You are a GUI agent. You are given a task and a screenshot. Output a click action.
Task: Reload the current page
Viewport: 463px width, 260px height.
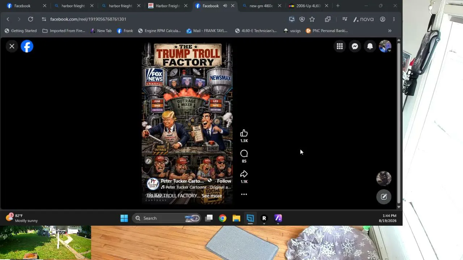pos(30,19)
